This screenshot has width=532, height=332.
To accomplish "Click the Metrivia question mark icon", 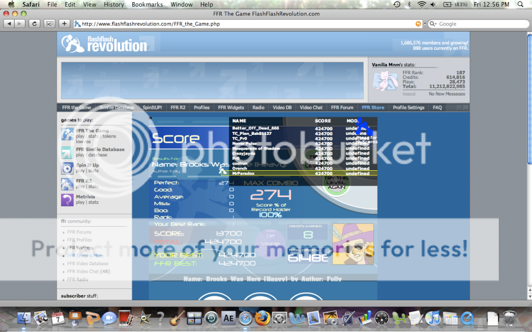I will pos(68,200).
